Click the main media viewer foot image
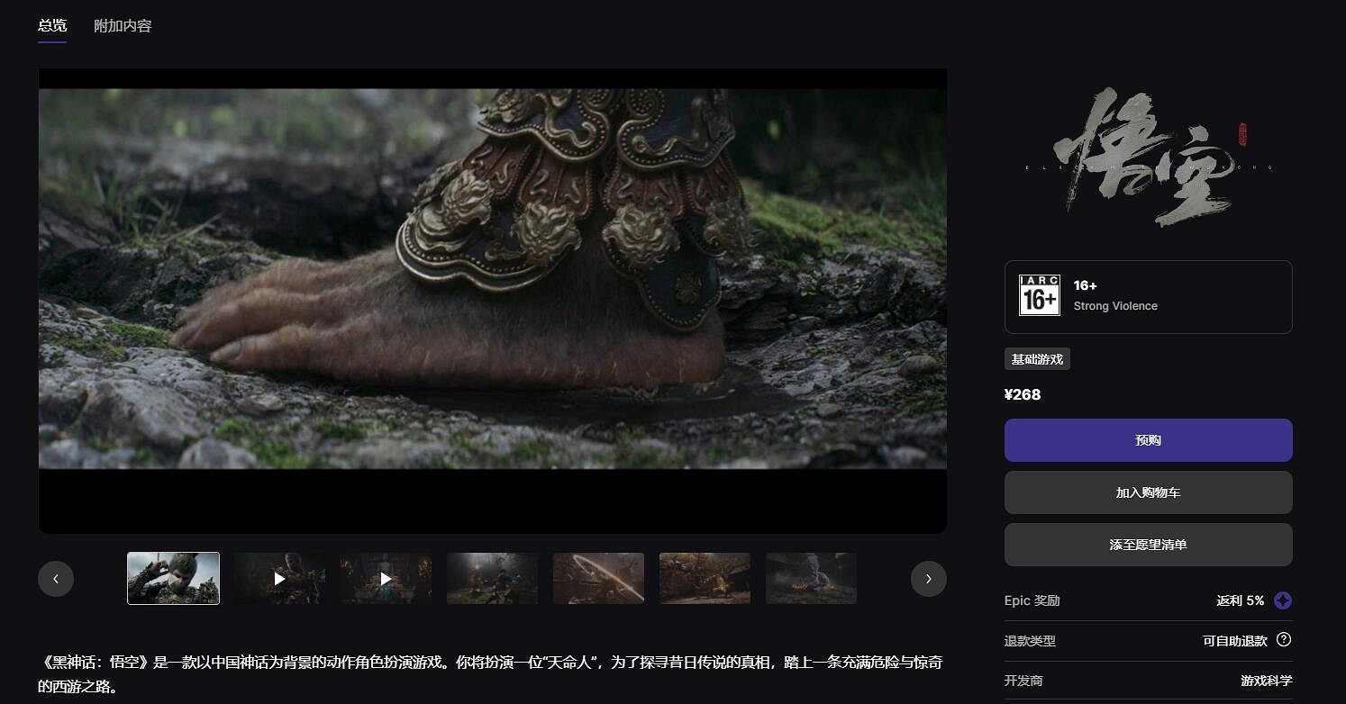Image resolution: width=1346 pixels, height=704 pixels. pyautogui.click(x=492, y=279)
